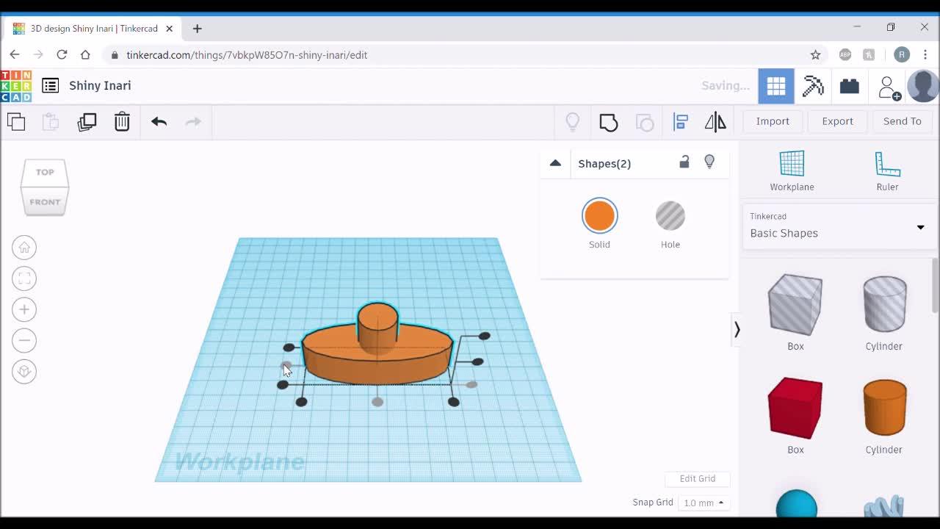Switch to orthographic view cube icon

tap(24, 371)
